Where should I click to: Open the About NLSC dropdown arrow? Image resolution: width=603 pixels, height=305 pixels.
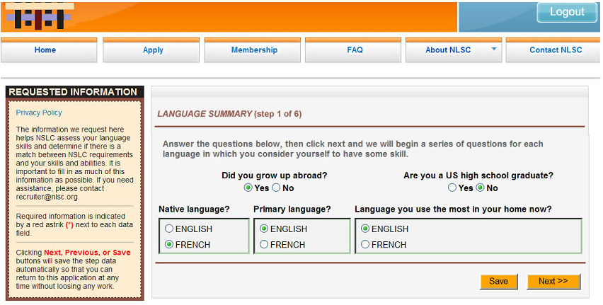[494, 49]
